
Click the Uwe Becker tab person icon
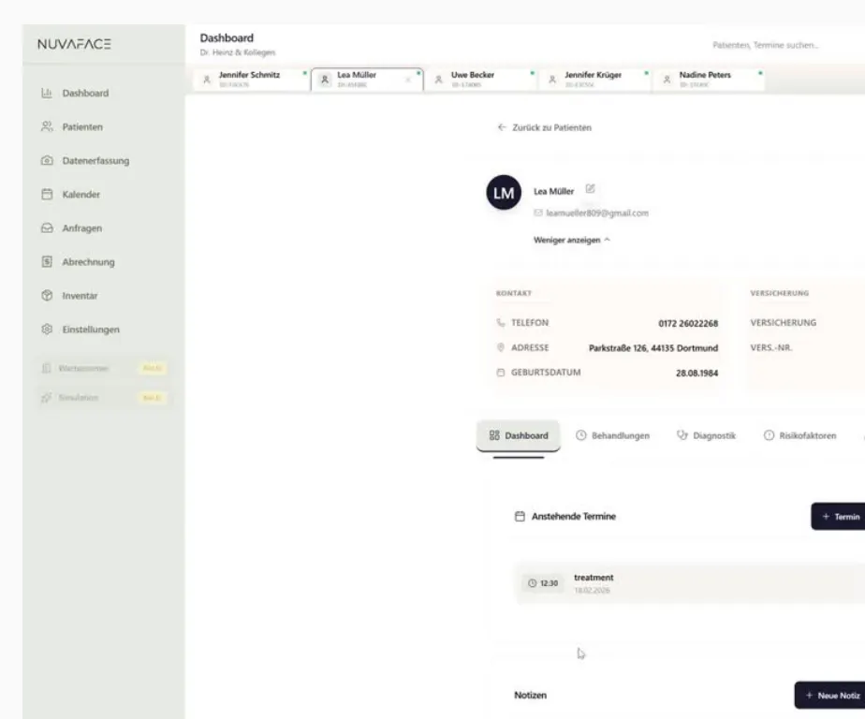[438, 80]
